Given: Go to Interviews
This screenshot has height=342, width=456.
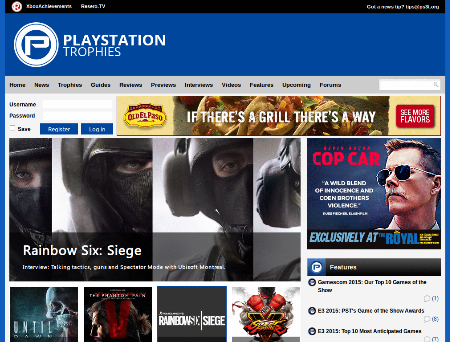Looking at the screenshot, I should pos(199,85).
